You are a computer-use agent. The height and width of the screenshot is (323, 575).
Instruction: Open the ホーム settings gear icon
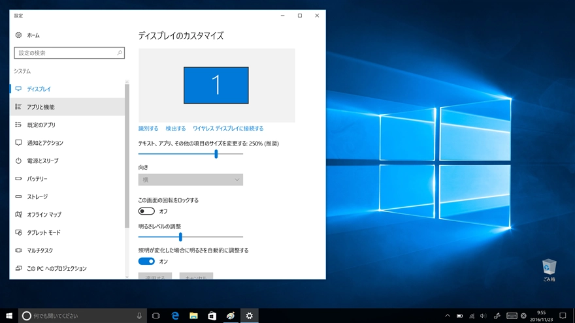[18, 35]
